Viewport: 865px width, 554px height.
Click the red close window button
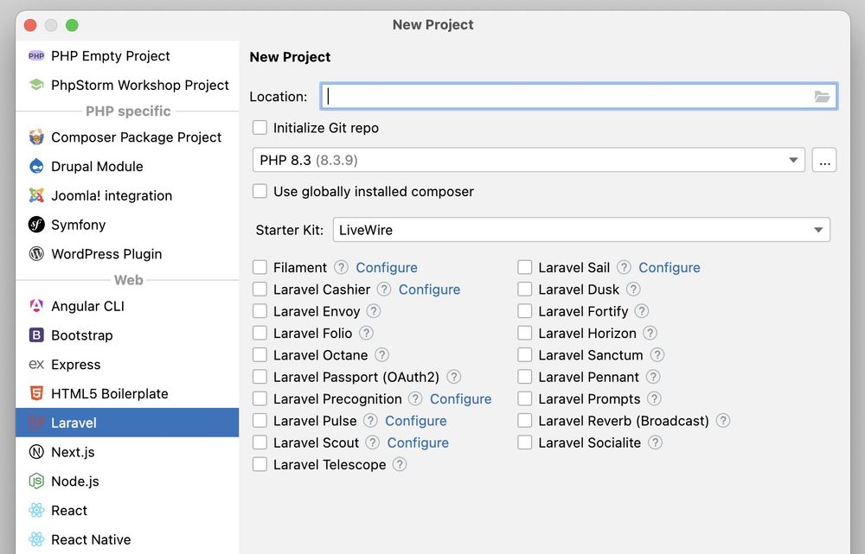coord(30,25)
